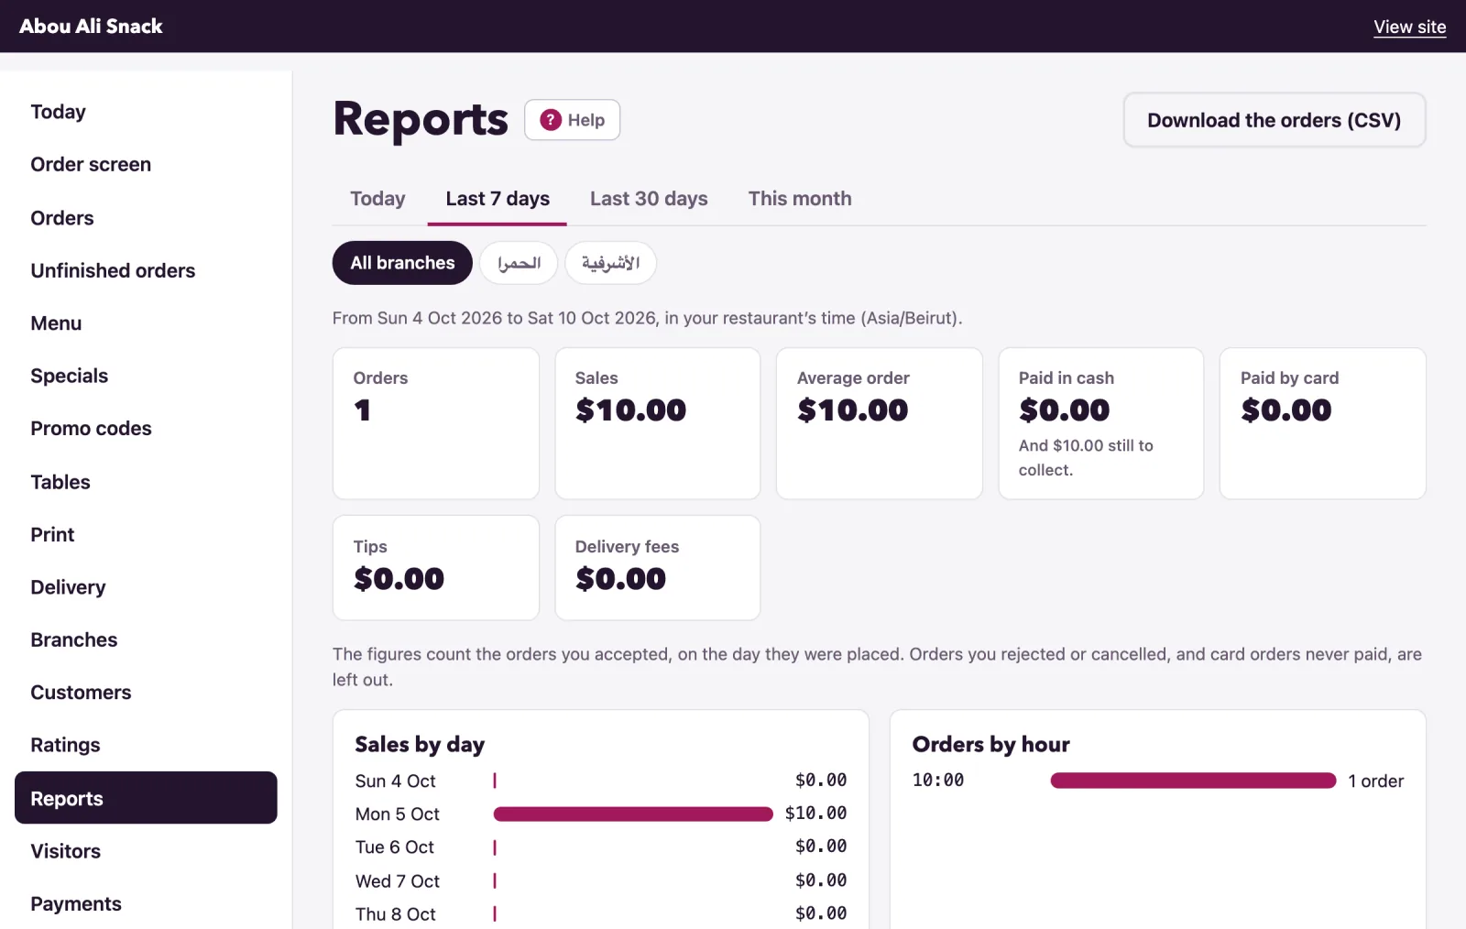This screenshot has height=929, width=1466.
Task: Open Today in the sidebar
Action: (146, 112)
